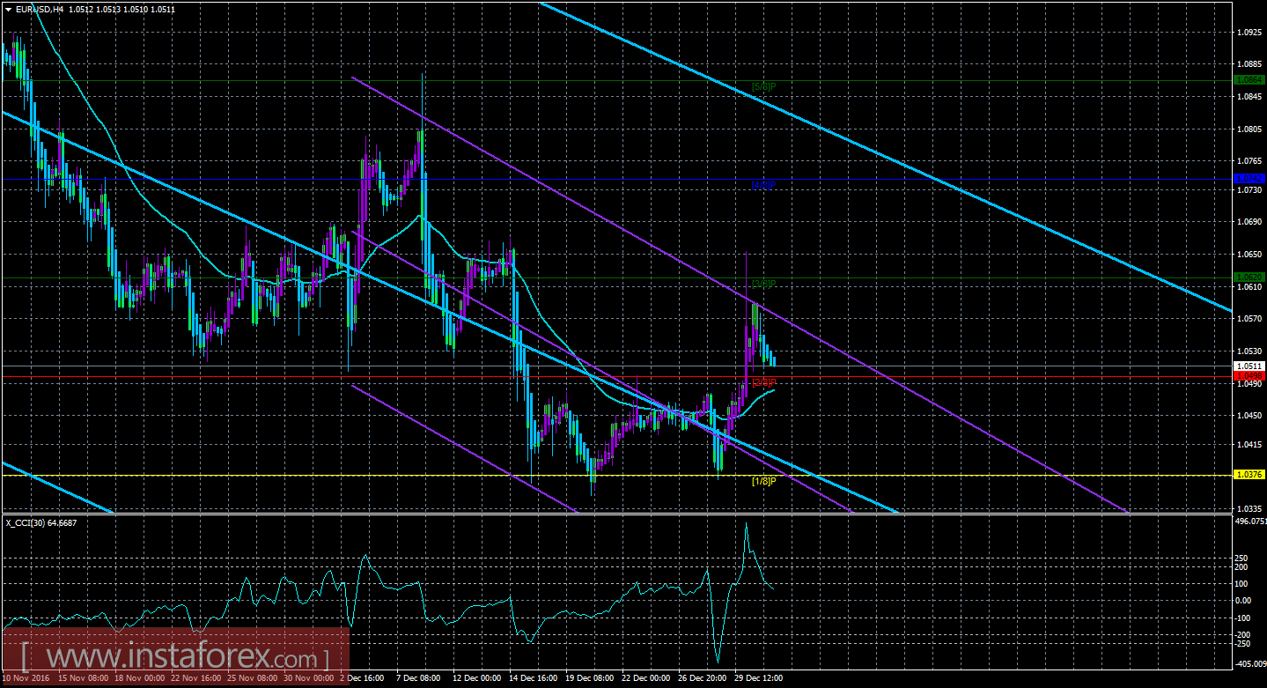Click the X_CCI(30) 64.6687 indicator label
The width and height of the screenshot is (1267, 688).
[x=41, y=522]
